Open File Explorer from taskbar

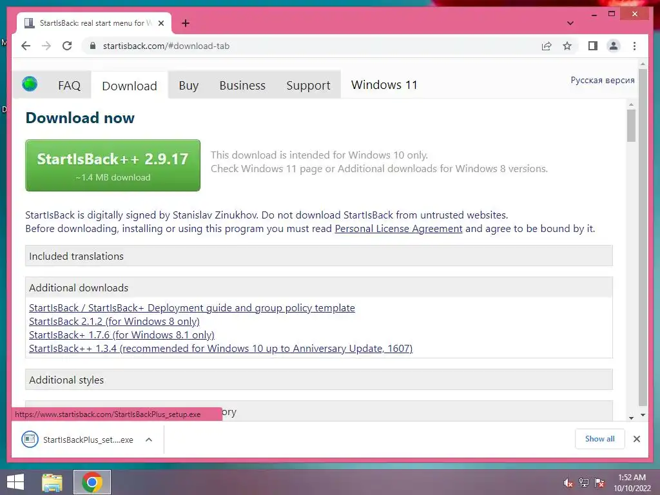[x=52, y=482]
